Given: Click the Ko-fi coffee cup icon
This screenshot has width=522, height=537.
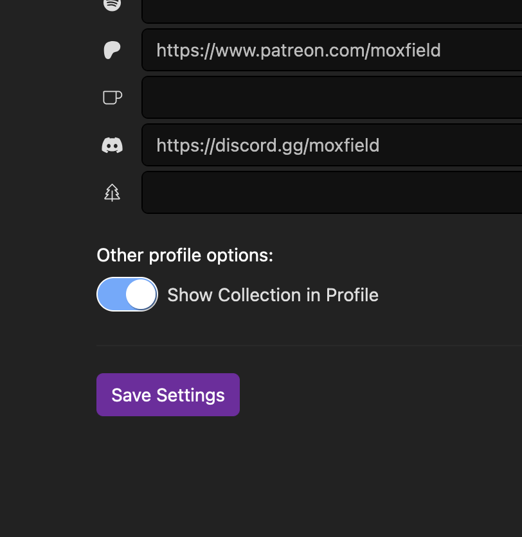Looking at the screenshot, I should coord(112,98).
